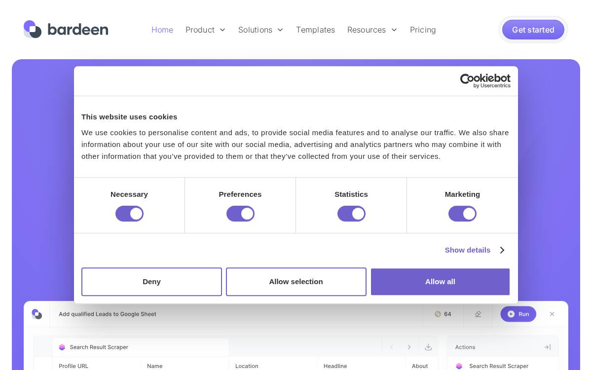592x370 pixels.
Task: Click the eraser icon in playbook toolbar
Action: (478, 314)
